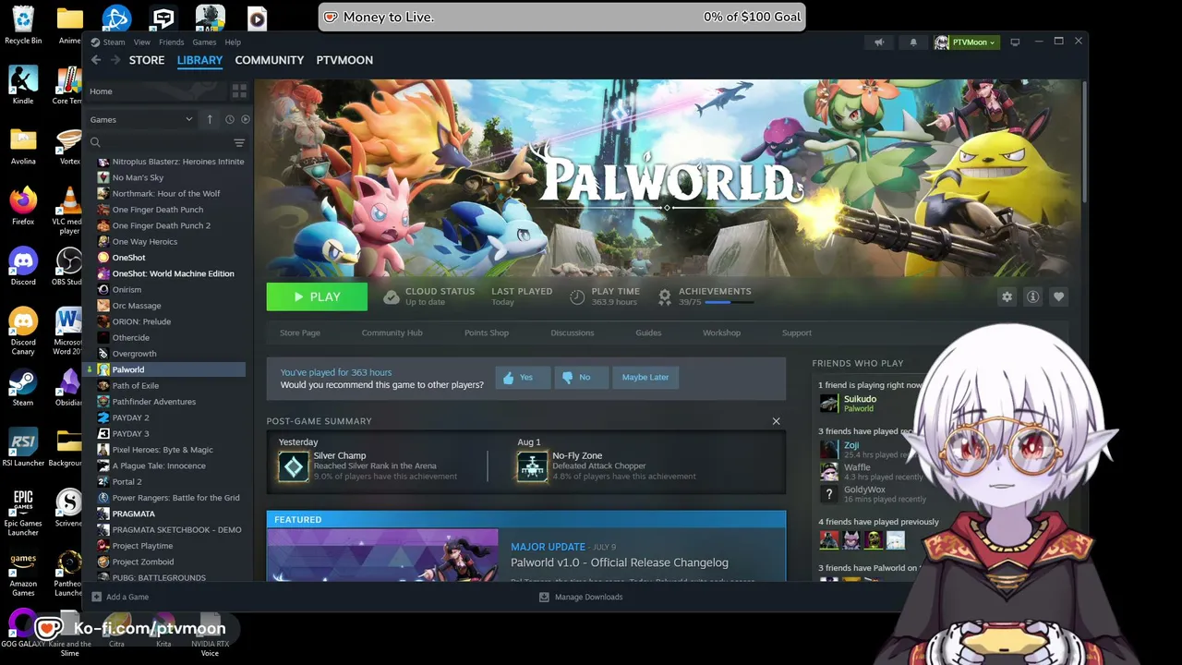This screenshot has width=1182, height=665.
Task: Dismiss the Post-Game Summary panel
Action: pos(776,421)
